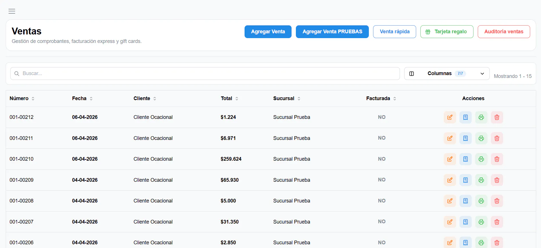View receipt for sale 001-00210
Viewport: 541px width, 248px height.
click(465, 159)
